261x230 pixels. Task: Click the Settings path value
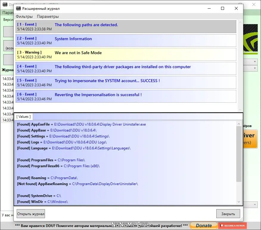tap(79, 136)
